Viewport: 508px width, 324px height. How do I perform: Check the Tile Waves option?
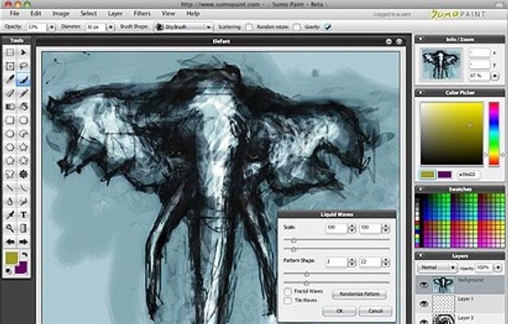pos(288,300)
